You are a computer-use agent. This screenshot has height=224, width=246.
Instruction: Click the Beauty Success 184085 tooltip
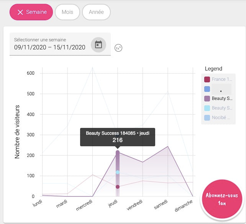click(x=118, y=137)
